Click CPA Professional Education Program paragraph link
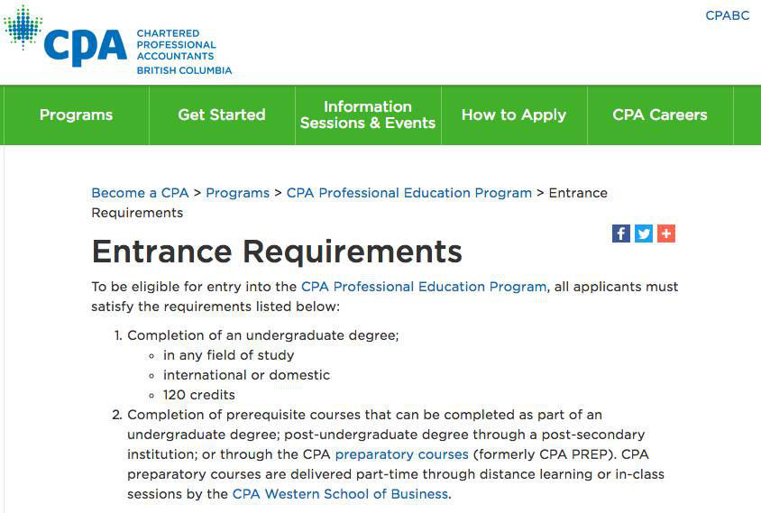Screen dimensions: 761x513 (424, 287)
